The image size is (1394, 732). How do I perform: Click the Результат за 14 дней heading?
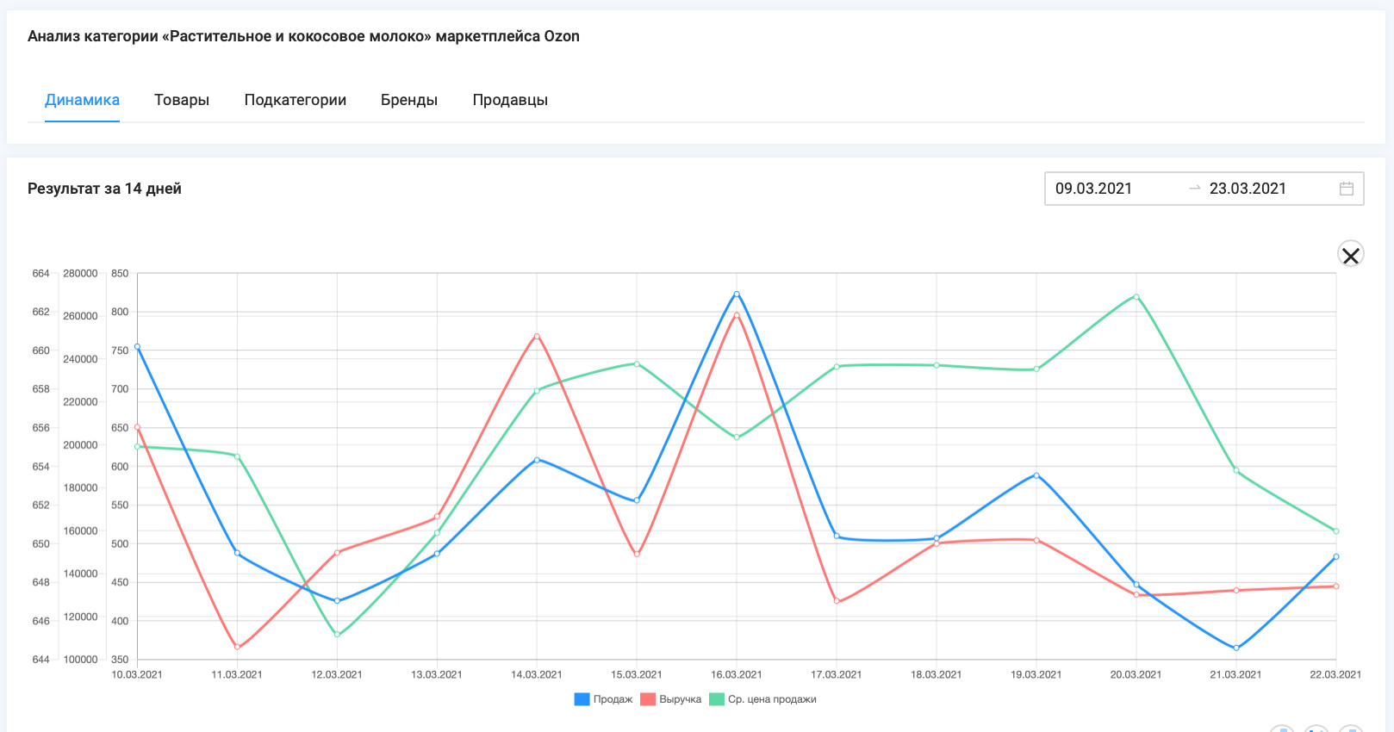104,189
